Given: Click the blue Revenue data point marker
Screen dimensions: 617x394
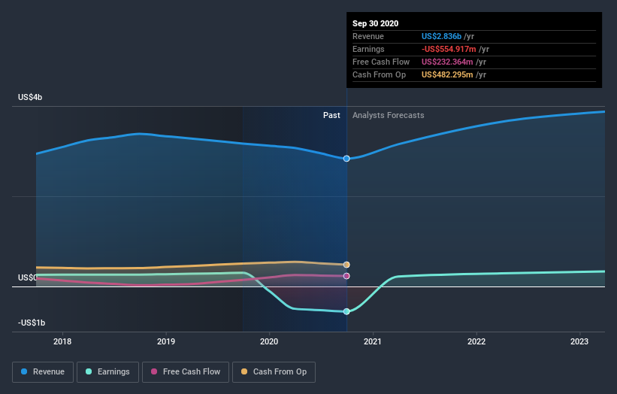Looking at the screenshot, I should (x=346, y=159).
